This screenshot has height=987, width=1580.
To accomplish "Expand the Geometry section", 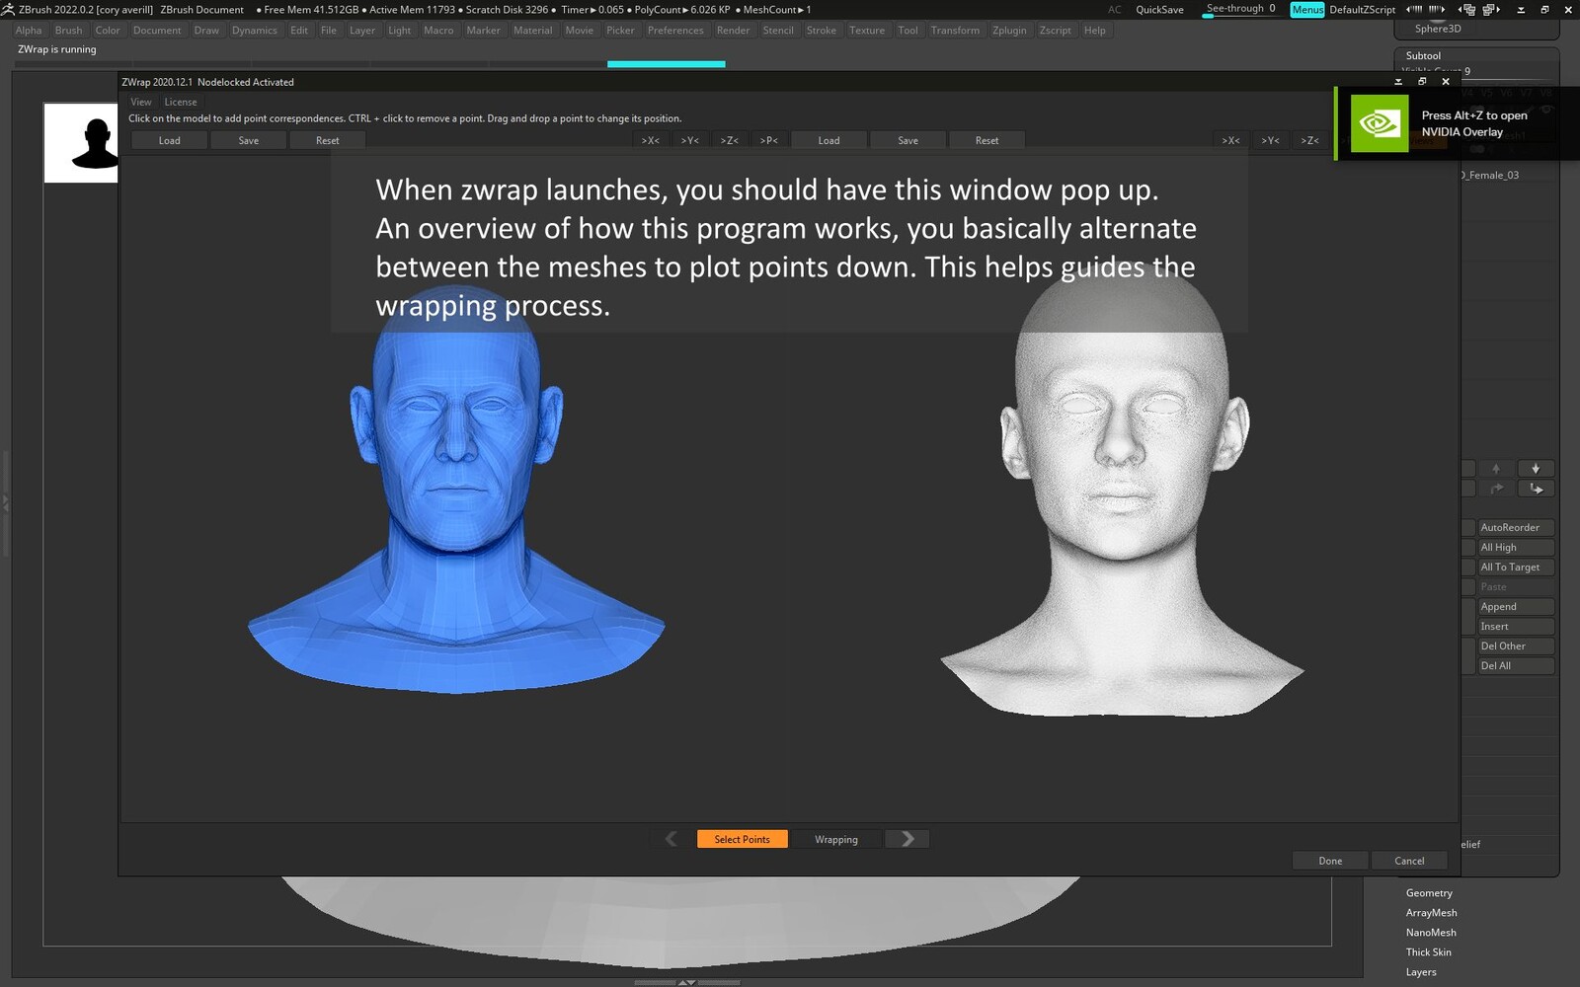I will pyautogui.click(x=1429, y=893).
